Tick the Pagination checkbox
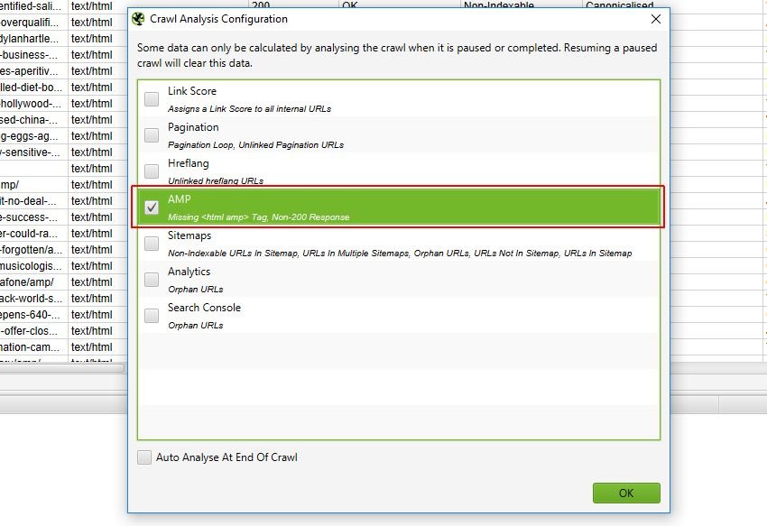The width and height of the screenshot is (767, 526). tap(152, 135)
